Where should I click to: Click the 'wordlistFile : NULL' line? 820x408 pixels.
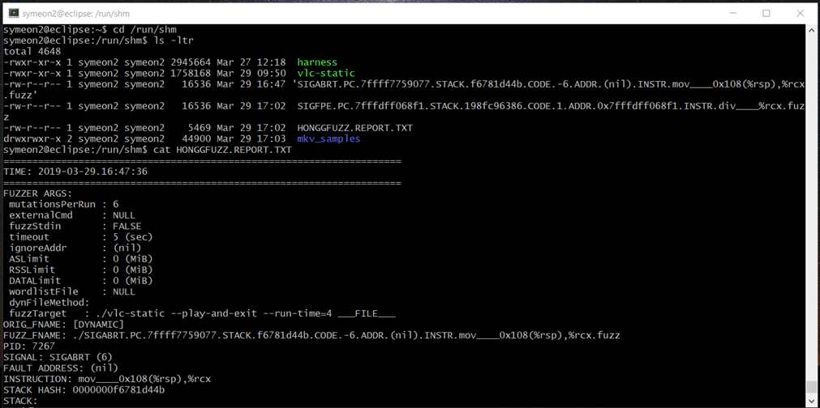click(72, 293)
